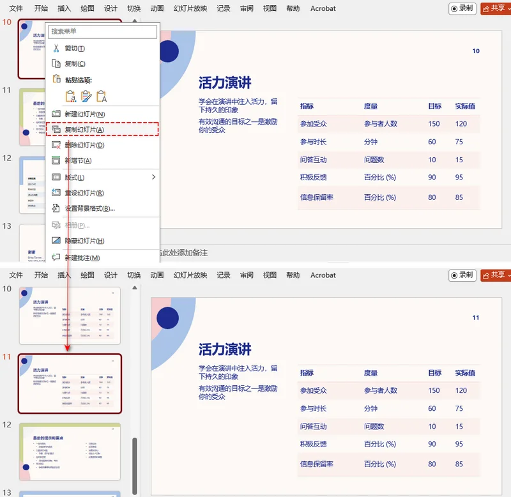511x497 pixels.
Task: Click the 搜索菜单 search field
Action: [102, 31]
